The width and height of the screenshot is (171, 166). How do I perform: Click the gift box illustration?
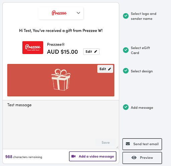point(61,80)
